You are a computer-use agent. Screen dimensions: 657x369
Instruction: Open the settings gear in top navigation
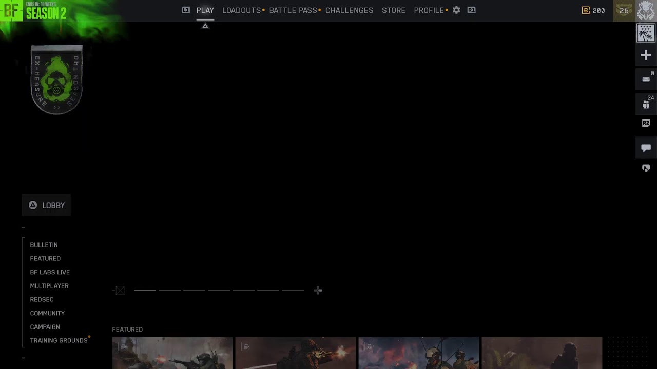click(x=456, y=10)
